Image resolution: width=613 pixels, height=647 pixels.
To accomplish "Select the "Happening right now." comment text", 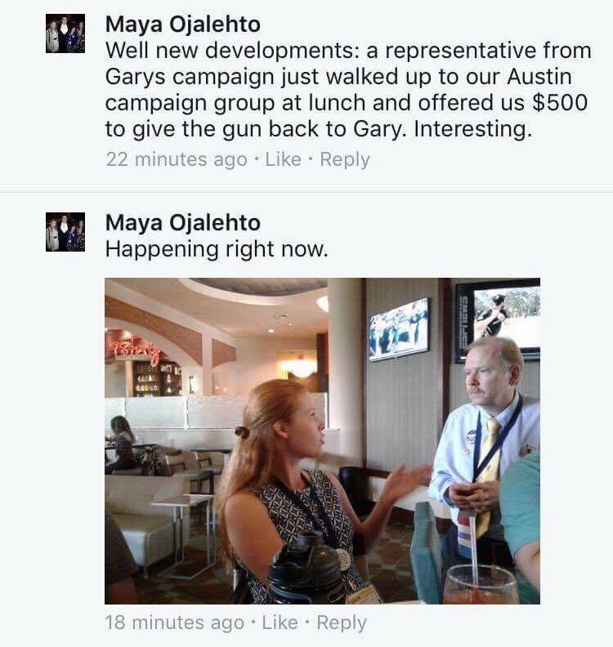I will [x=217, y=249].
